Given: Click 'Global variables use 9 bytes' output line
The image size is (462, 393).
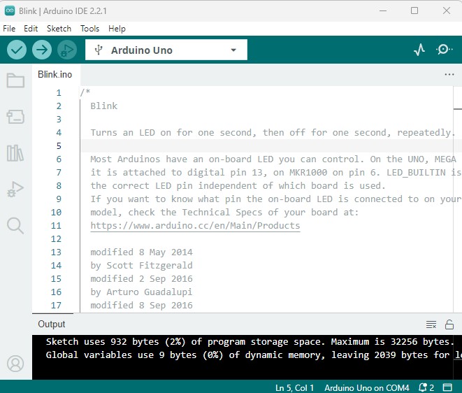Looking at the screenshot, I should coord(254,355).
